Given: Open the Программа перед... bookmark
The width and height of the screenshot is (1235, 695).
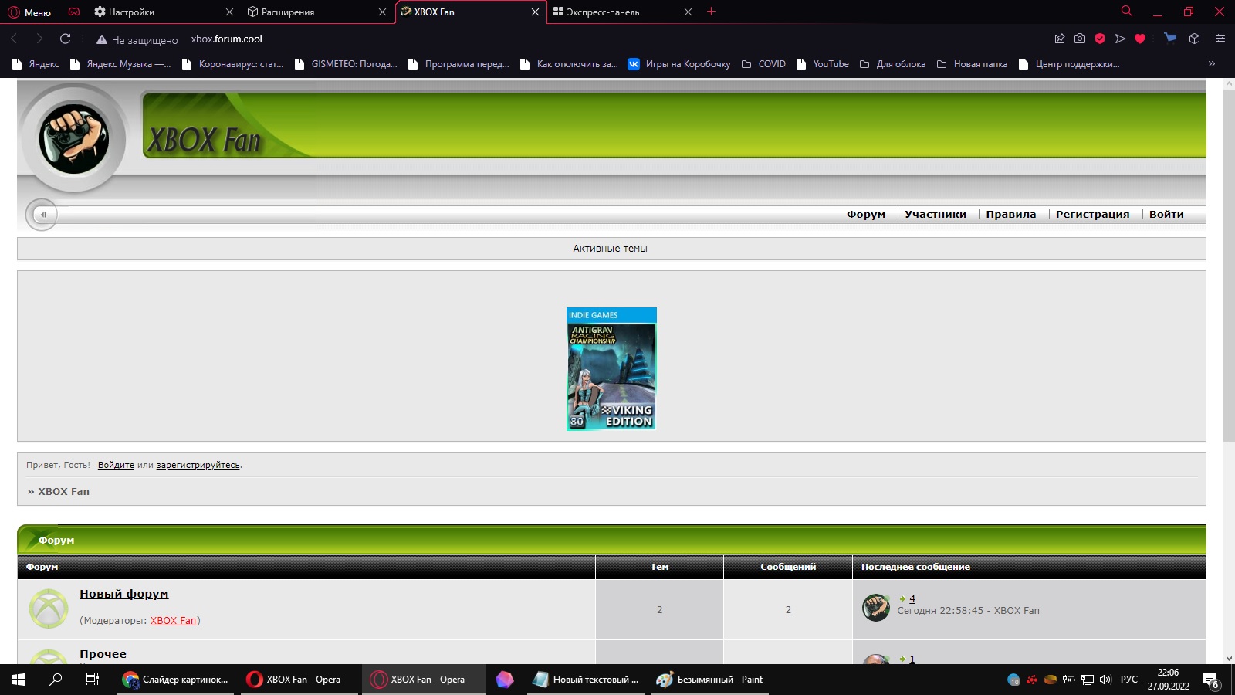Looking at the screenshot, I should [x=458, y=64].
